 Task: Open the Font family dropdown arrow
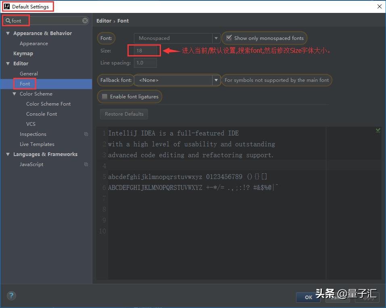216,38
